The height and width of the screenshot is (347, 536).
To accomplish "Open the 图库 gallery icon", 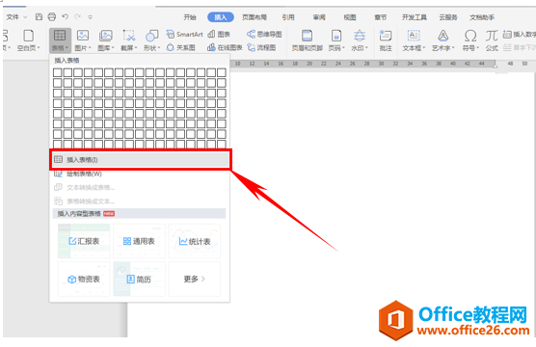I will (x=106, y=36).
